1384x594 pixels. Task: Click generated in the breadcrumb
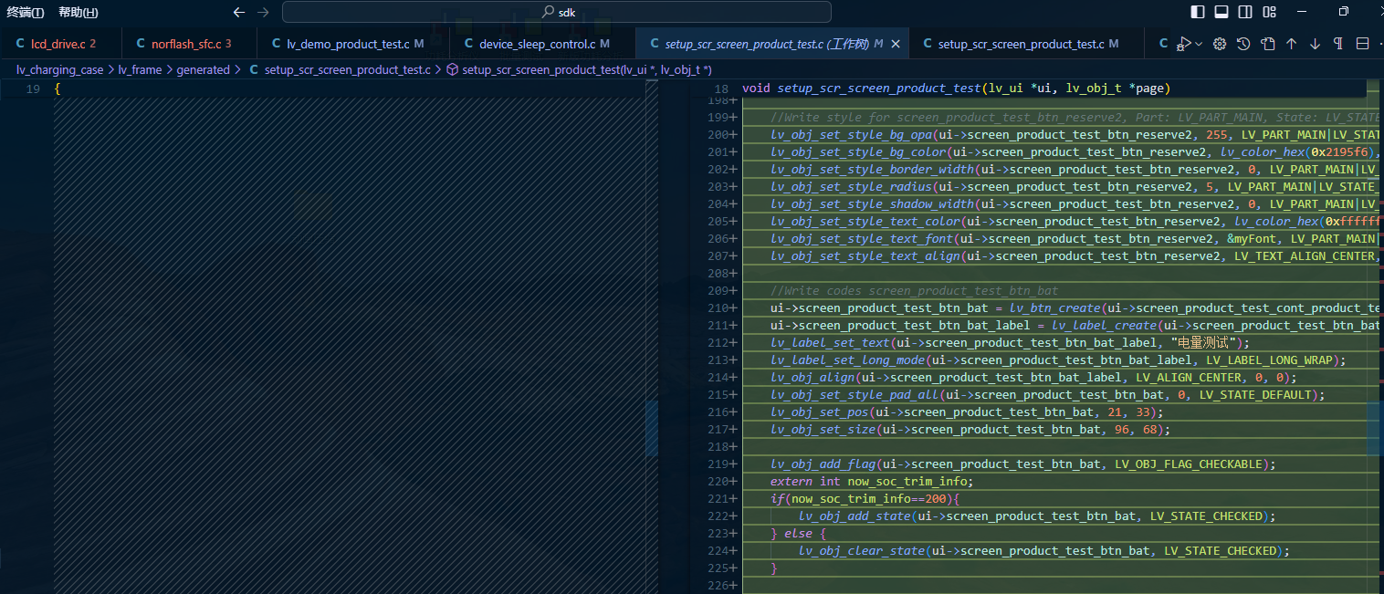tap(203, 69)
